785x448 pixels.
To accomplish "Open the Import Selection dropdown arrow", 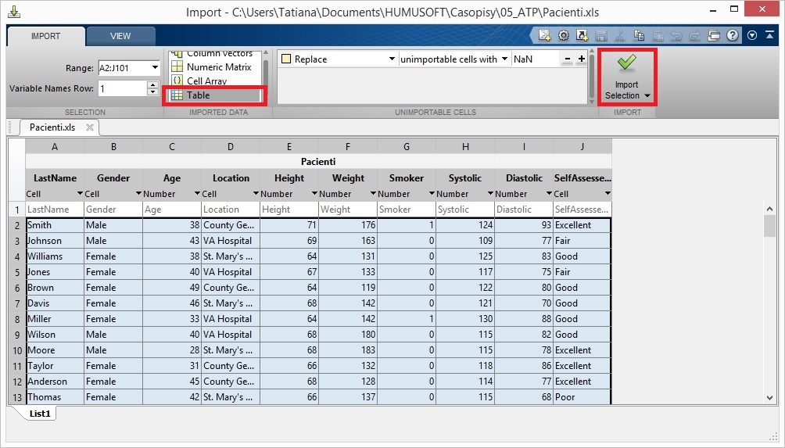I will [x=647, y=95].
